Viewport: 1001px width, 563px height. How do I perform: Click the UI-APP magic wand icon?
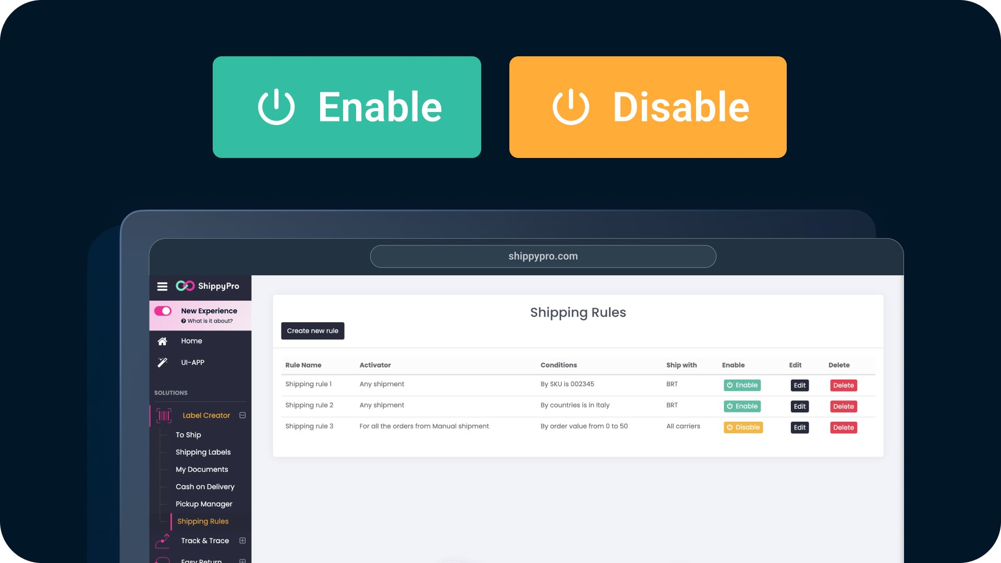(x=162, y=362)
